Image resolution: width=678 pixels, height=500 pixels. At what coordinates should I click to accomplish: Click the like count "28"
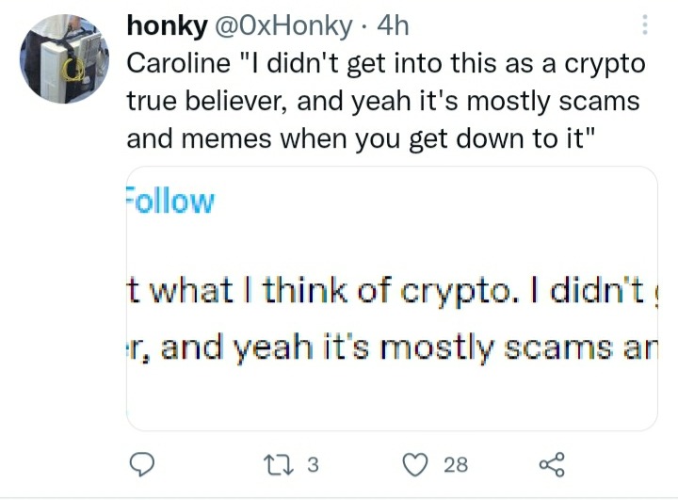456,464
